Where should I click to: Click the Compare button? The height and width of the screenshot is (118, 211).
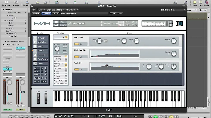(x=46, y=13)
